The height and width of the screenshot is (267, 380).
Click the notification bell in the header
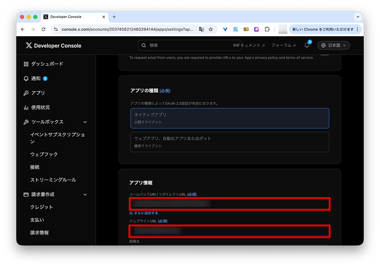pos(306,45)
